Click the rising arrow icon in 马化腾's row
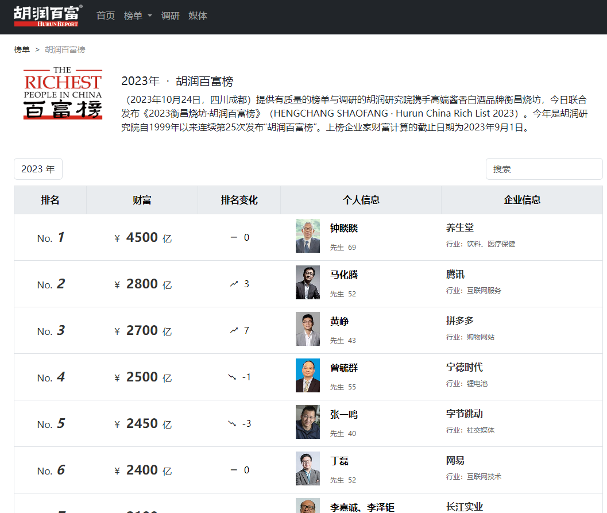The width and height of the screenshot is (607, 513). pos(234,284)
